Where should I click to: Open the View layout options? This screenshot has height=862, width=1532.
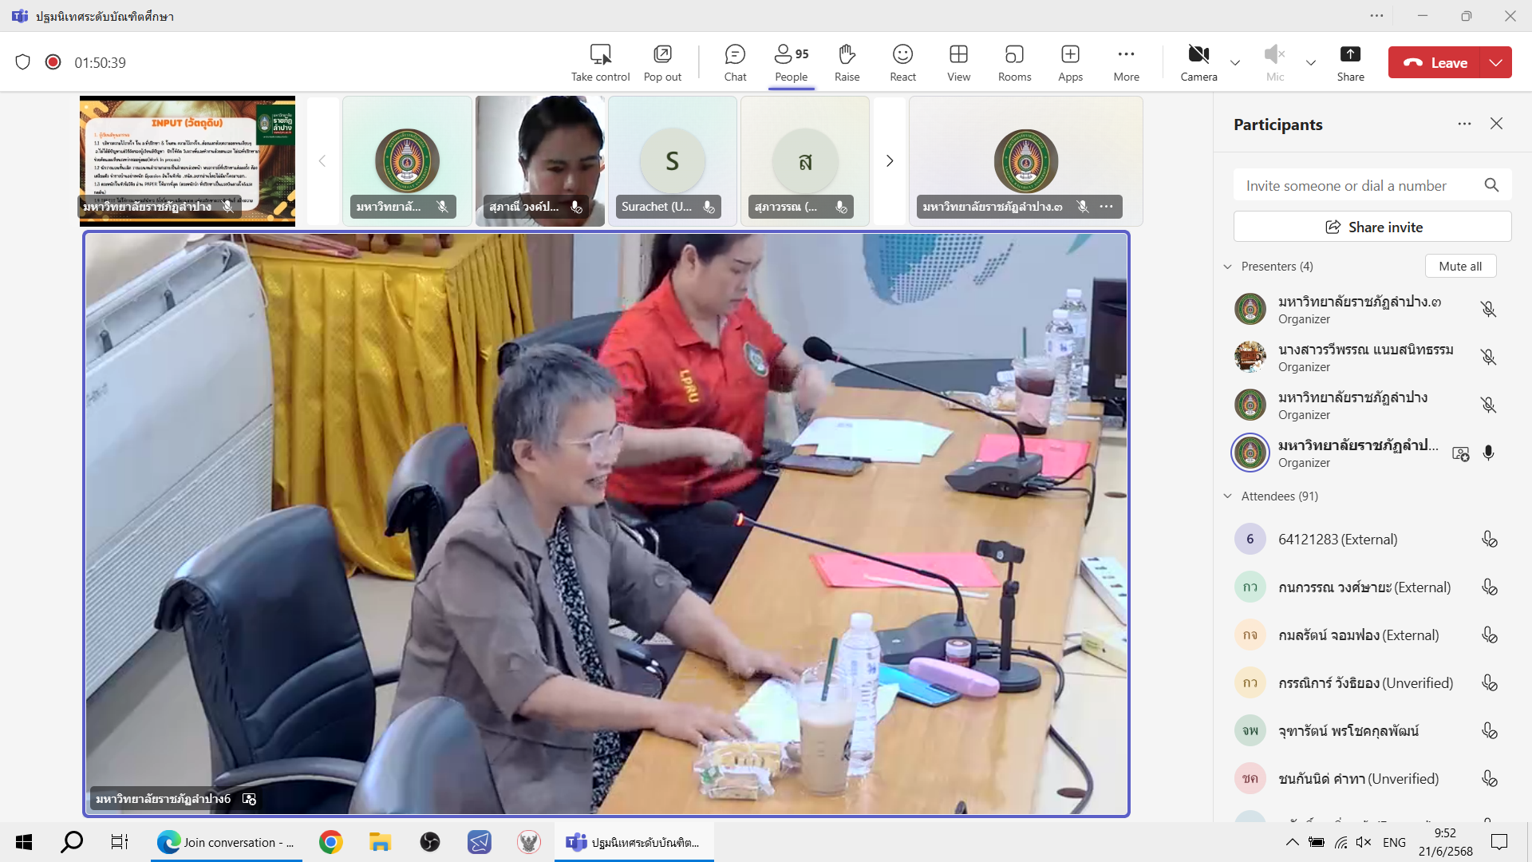tap(958, 62)
